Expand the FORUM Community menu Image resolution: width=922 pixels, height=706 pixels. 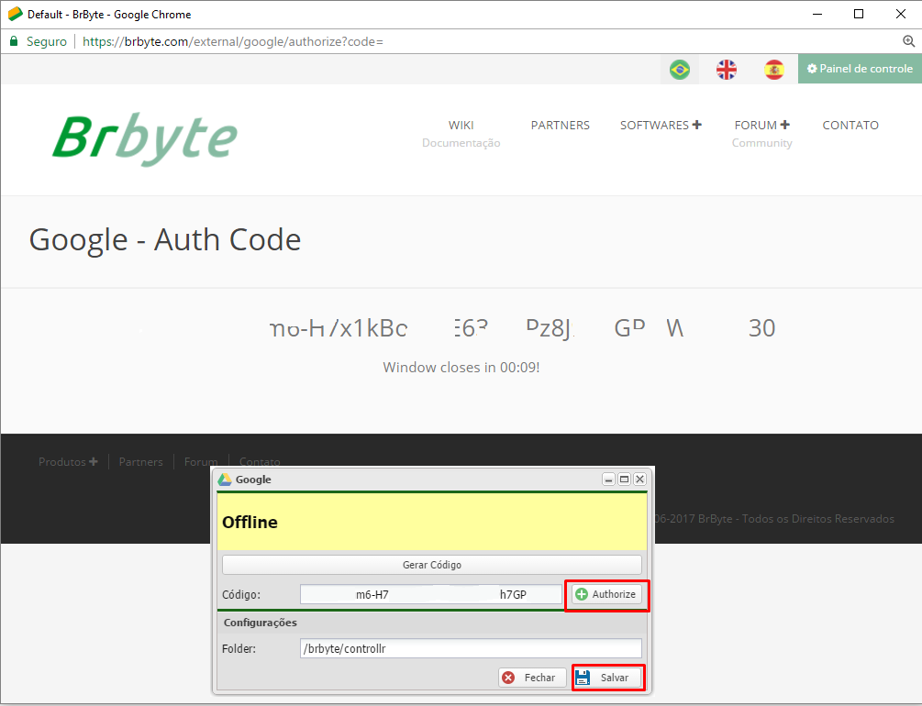pyautogui.click(x=761, y=126)
